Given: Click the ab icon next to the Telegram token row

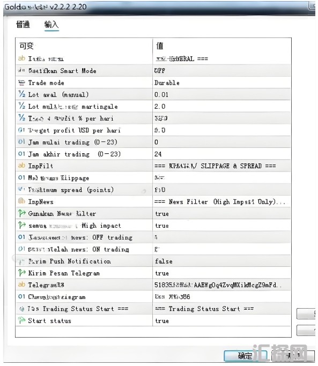Looking at the screenshot, I should pos(21,285).
